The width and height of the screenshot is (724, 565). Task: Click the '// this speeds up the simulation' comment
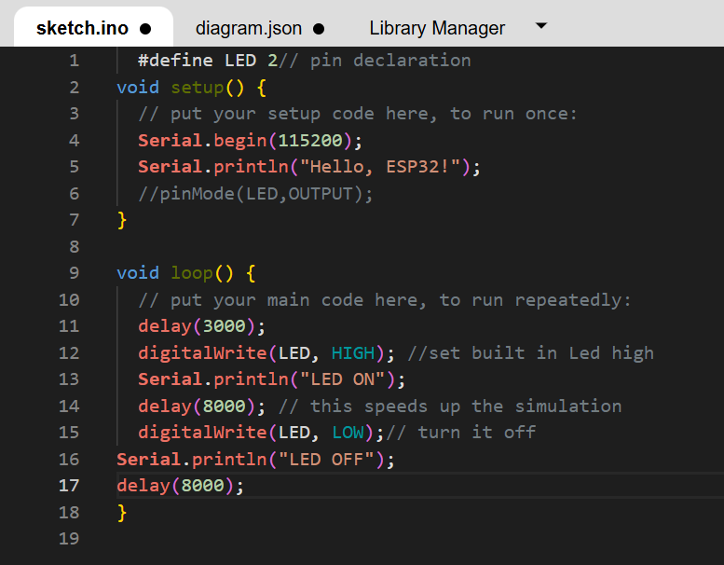pyautogui.click(x=450, y=407)
